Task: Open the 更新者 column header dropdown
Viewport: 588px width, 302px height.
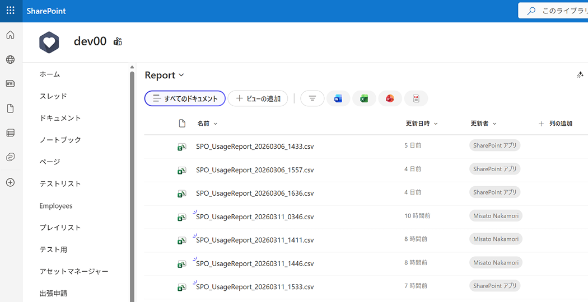Action: click(x=484, y=124)
